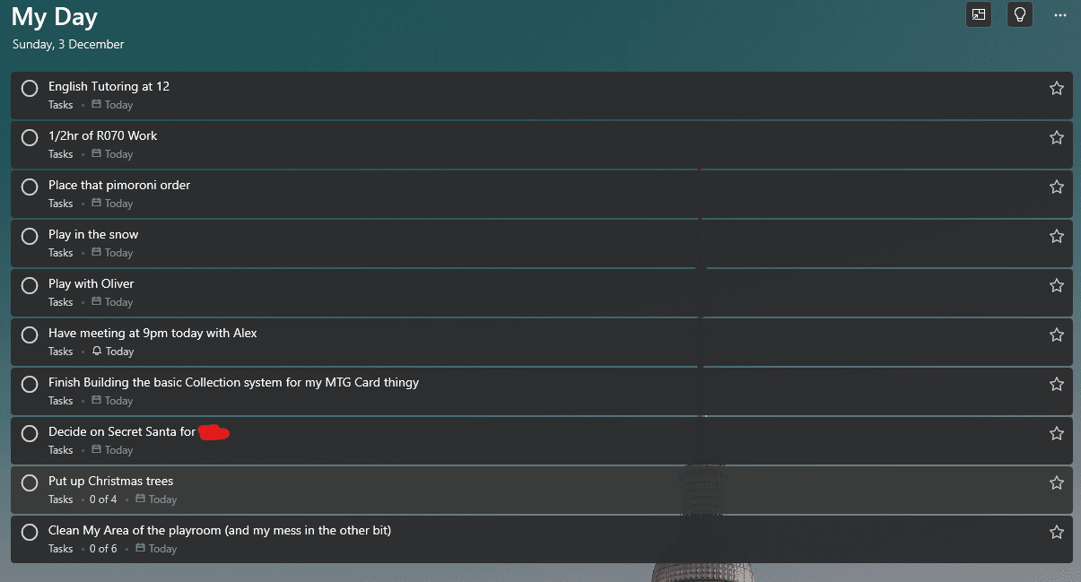This screenshot has width=1081, height=582.
Task: Mark Play in the snow as important
Action: [1056, 236]
